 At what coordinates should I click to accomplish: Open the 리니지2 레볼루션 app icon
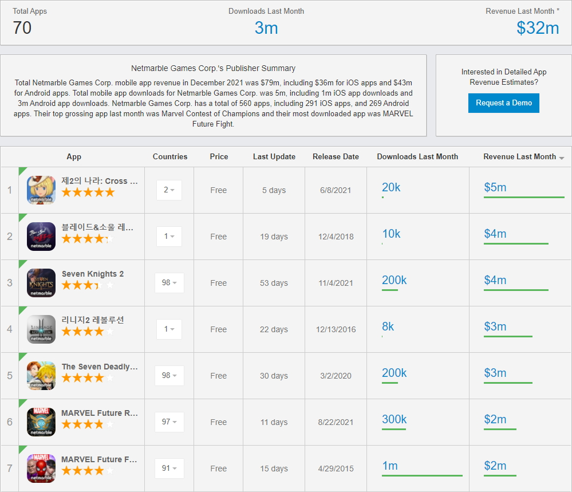point(41,329)
